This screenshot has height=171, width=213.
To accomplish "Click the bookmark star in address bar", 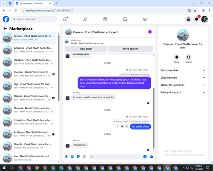I will [x=195, y=11].
